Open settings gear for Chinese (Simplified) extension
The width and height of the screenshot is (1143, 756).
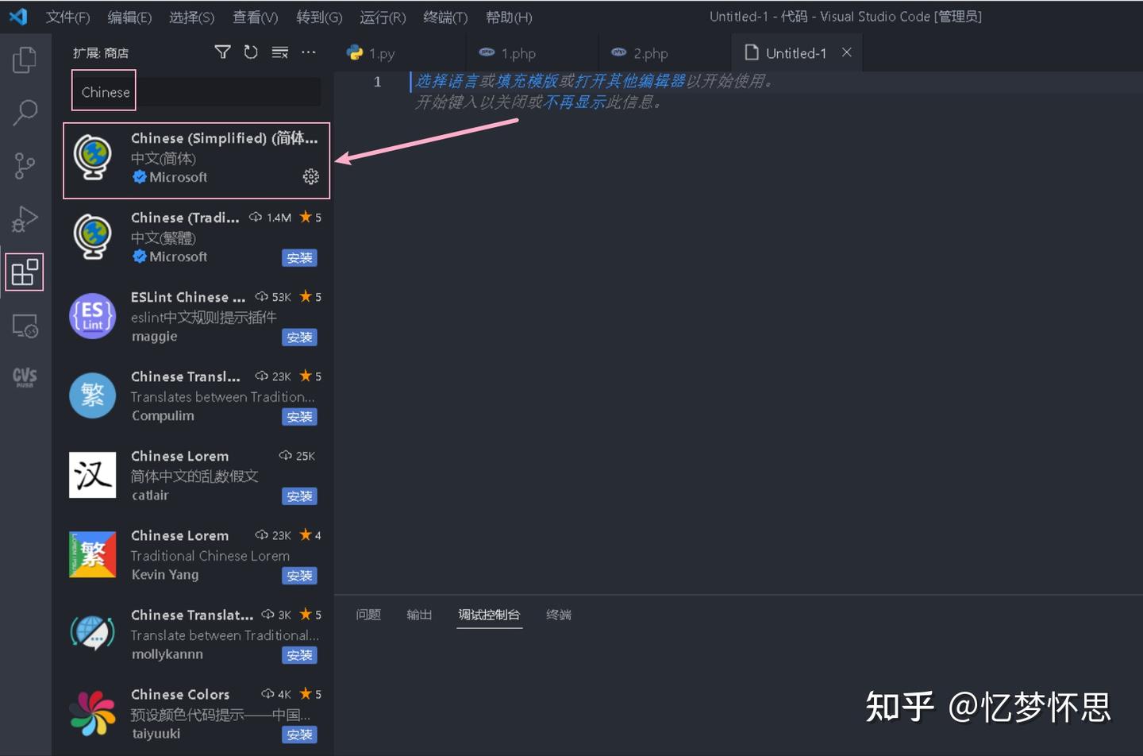[x=310, y=176]
